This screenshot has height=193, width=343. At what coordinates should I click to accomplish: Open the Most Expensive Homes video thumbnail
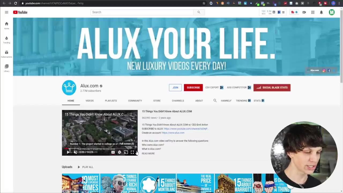(81, 183)
